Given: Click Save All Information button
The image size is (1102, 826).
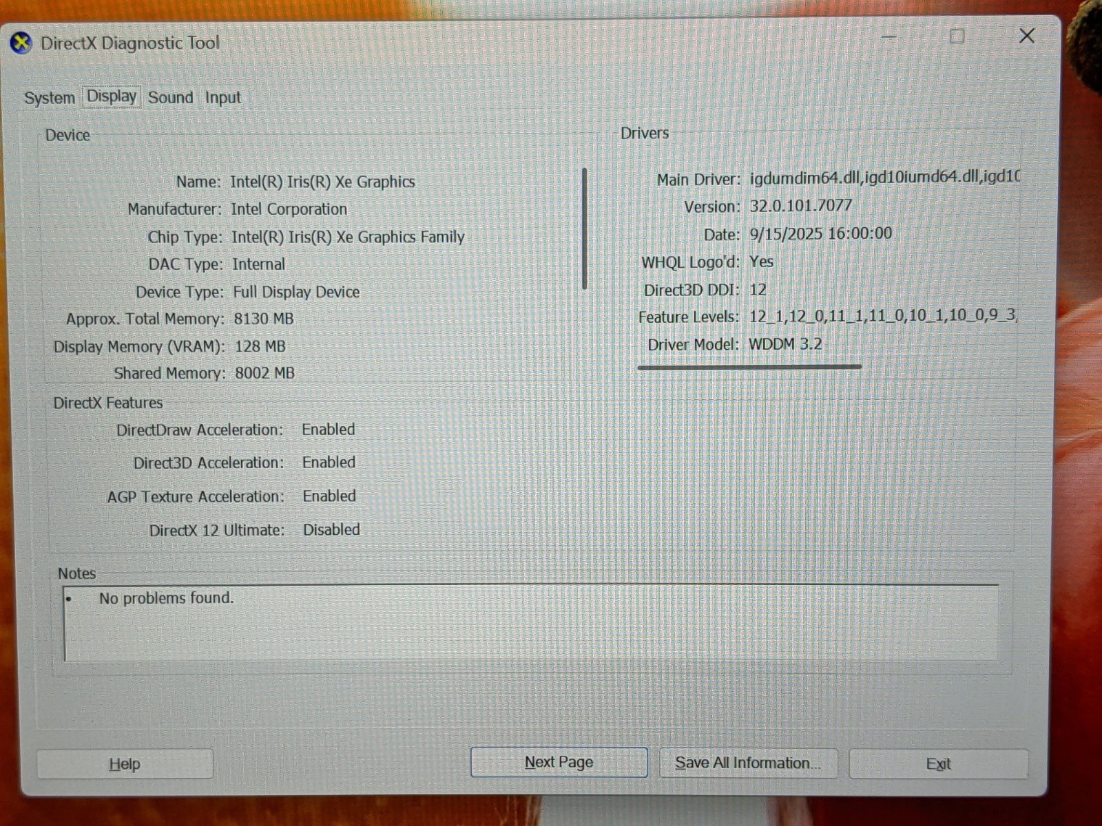Looking at the screenshot, I should (x=748, y=763).
